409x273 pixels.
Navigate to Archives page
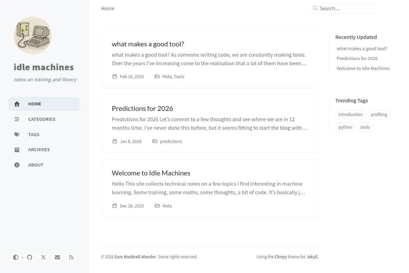[44, 149]
